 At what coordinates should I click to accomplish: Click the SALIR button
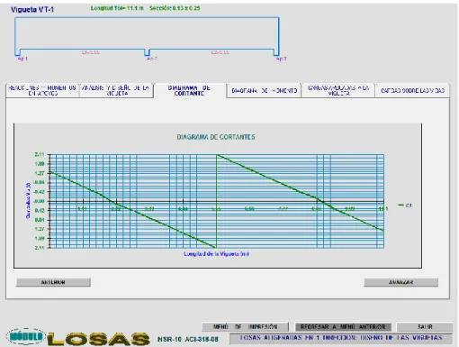[425, 326]
